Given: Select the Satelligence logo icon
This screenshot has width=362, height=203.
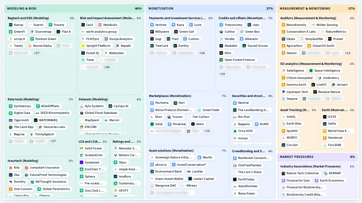Looking at the screenshot, I should pyautogui.click(x=283, y=70).
